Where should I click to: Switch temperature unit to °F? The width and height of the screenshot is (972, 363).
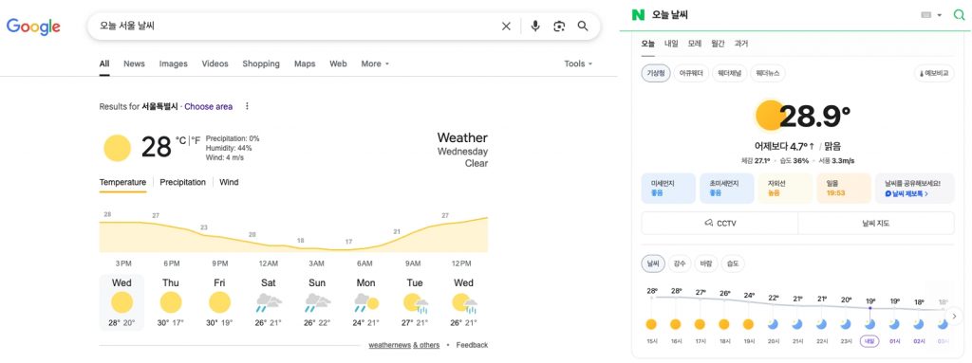click(196, 140)
